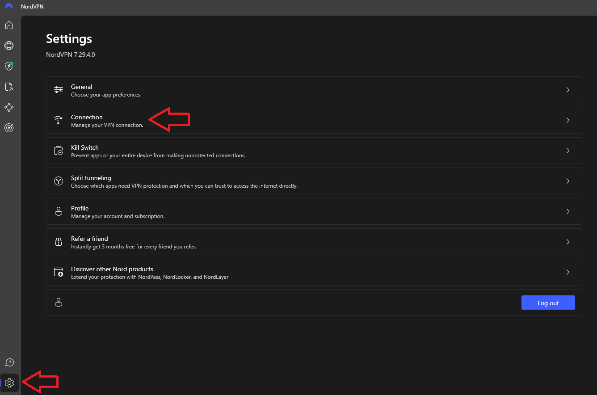
Task: Click the Settings page heading
Action: [x=69, y=39]
